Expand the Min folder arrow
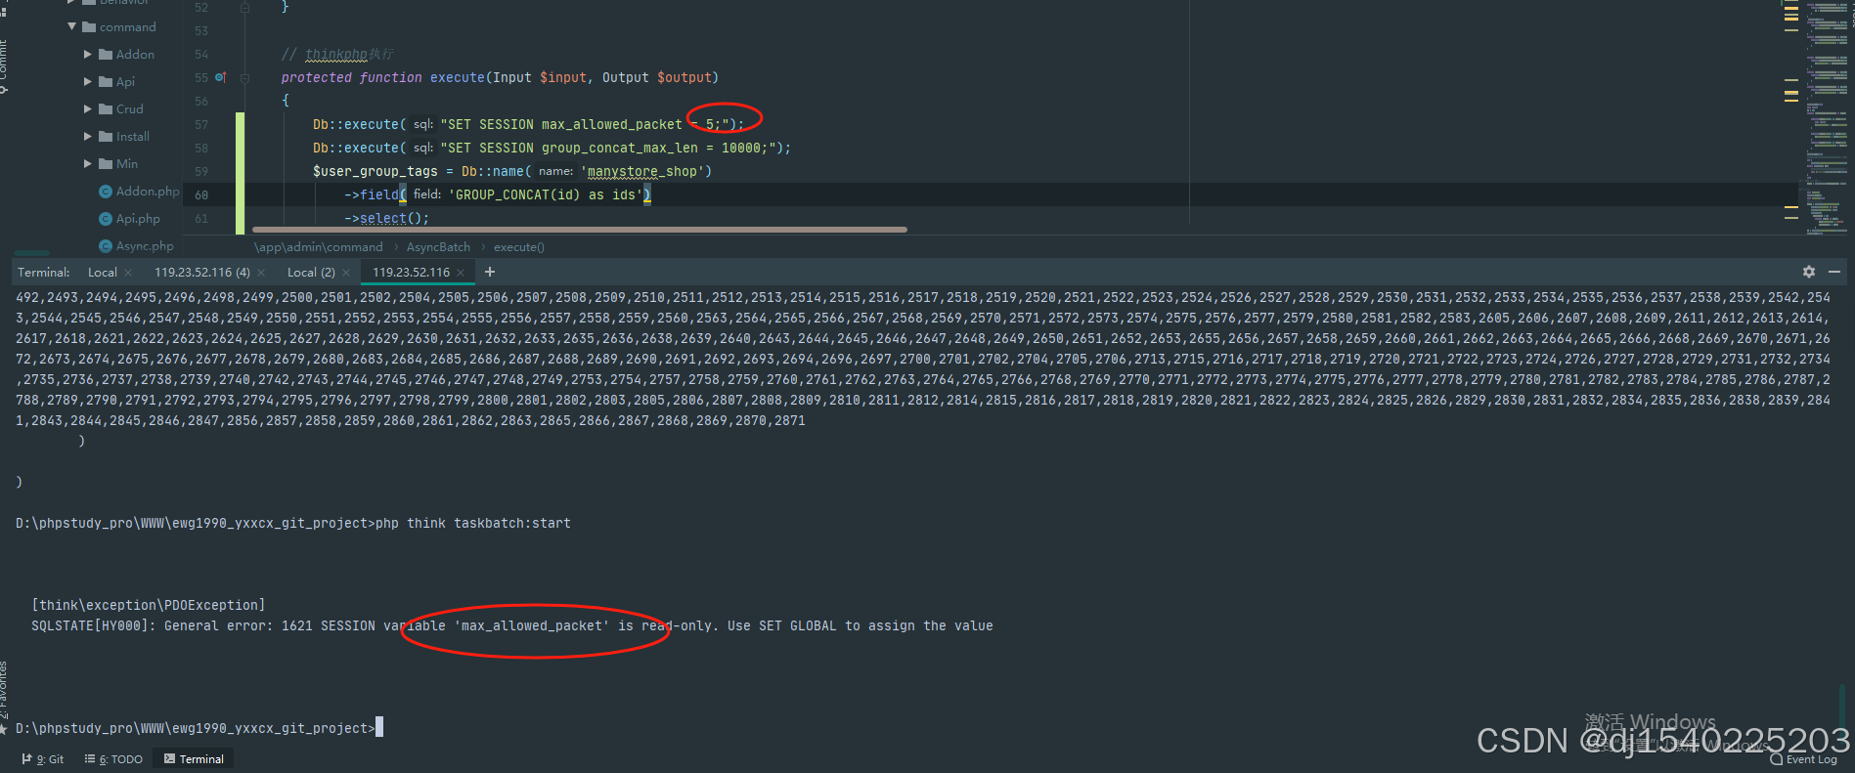Viewport: 1855px width, 773px height. (88, 163)
